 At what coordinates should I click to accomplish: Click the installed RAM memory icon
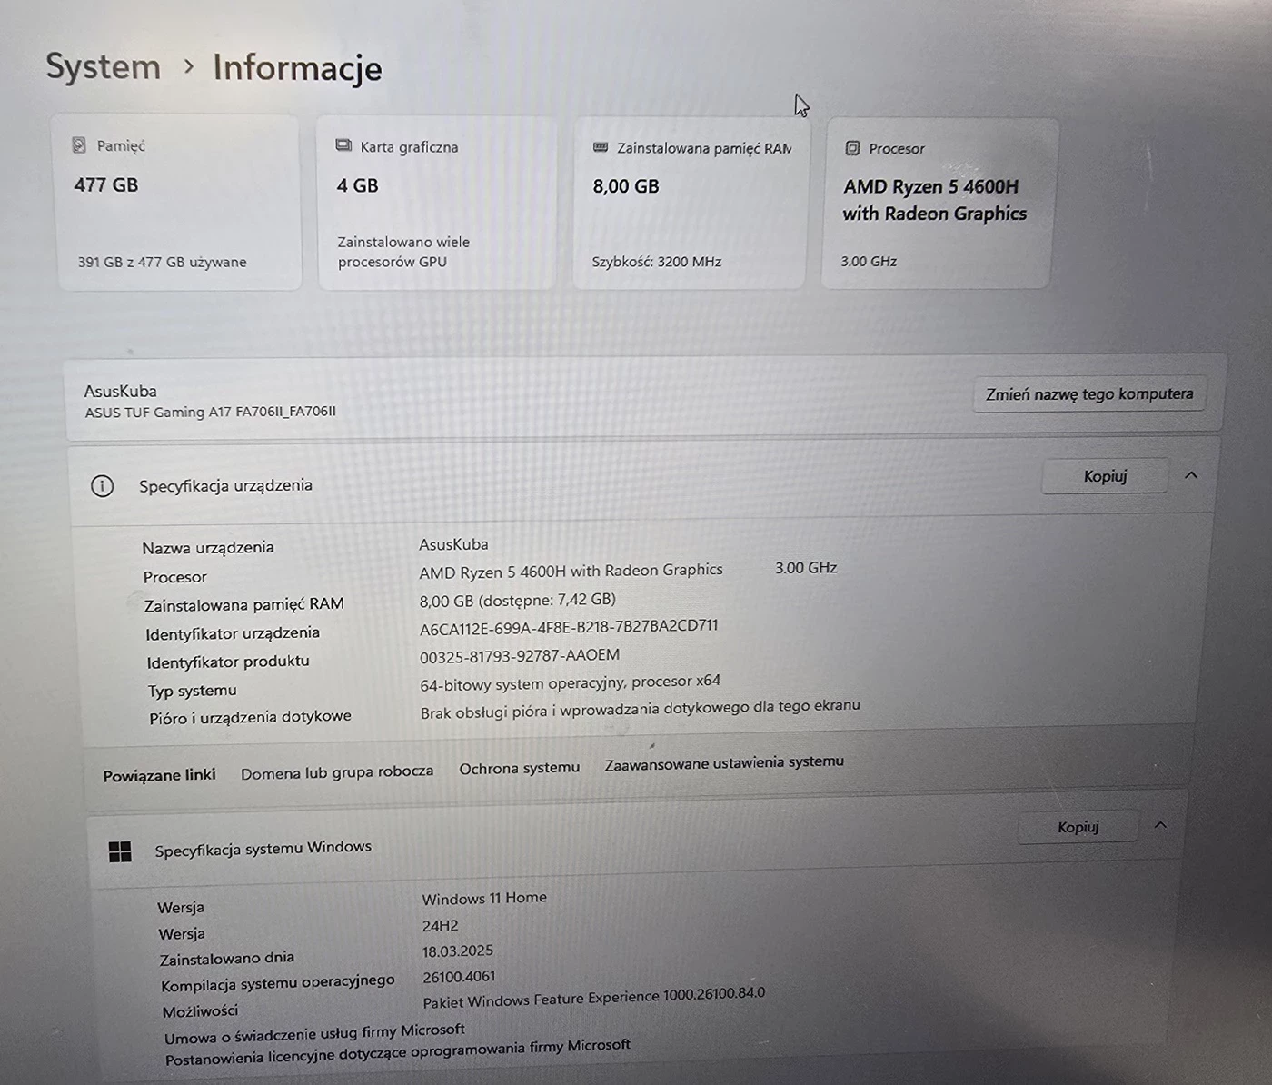pyautogui.click(x=601, y=147)
